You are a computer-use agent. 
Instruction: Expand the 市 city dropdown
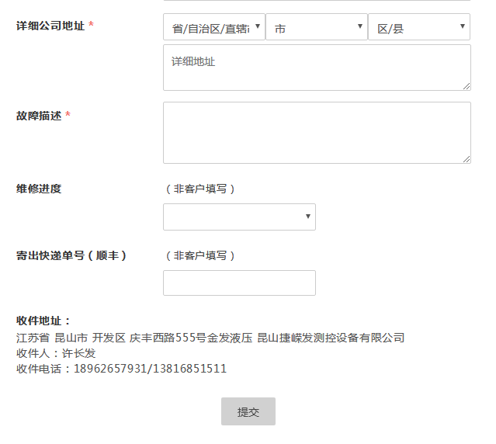(x=316, y=28)
